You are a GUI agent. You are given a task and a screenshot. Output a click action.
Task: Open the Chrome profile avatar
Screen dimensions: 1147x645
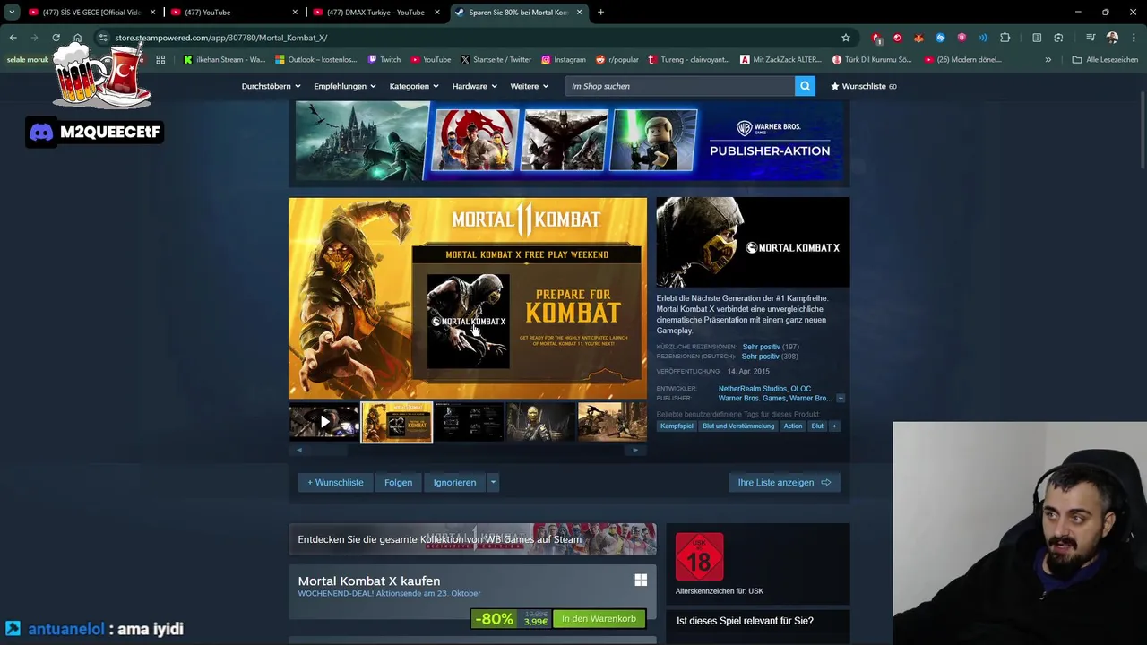click(1112, 38)
